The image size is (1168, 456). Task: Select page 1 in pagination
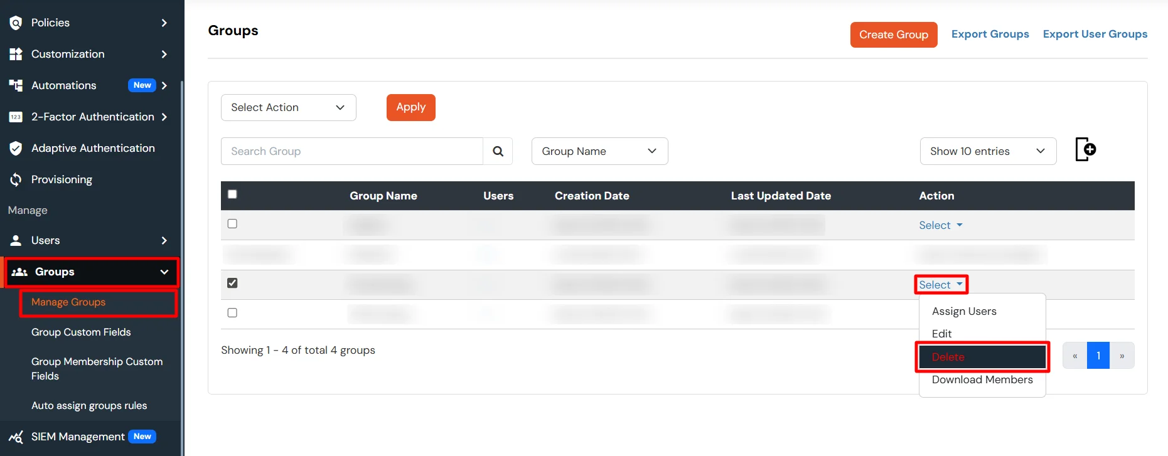tap(1098, 356)
